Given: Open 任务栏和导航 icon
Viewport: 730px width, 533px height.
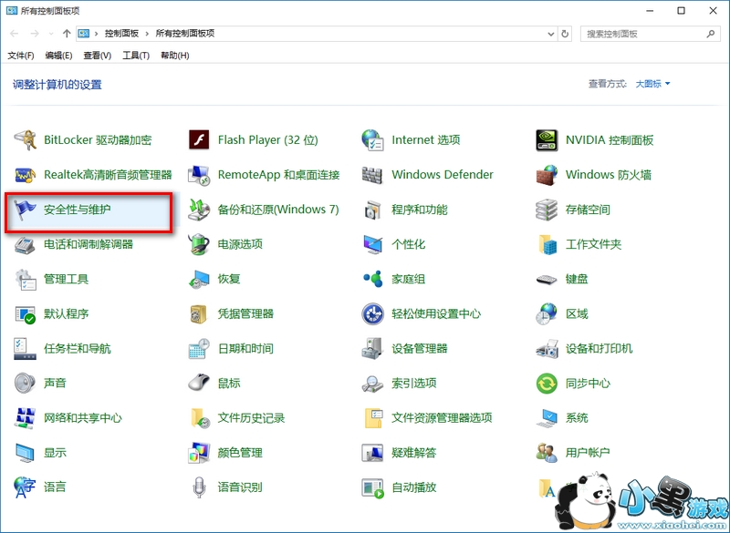Looking at the screenshot, I should (x=26, y=349).
